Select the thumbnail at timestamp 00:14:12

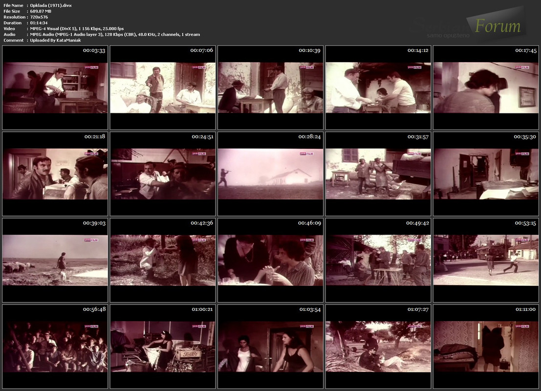tap(378, 87)
